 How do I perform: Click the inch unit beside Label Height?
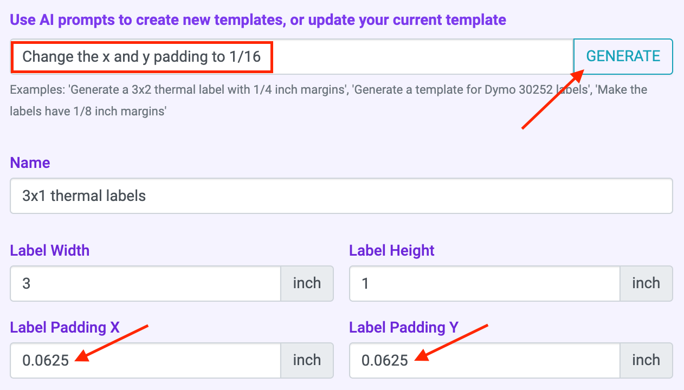tap(646, 283)
